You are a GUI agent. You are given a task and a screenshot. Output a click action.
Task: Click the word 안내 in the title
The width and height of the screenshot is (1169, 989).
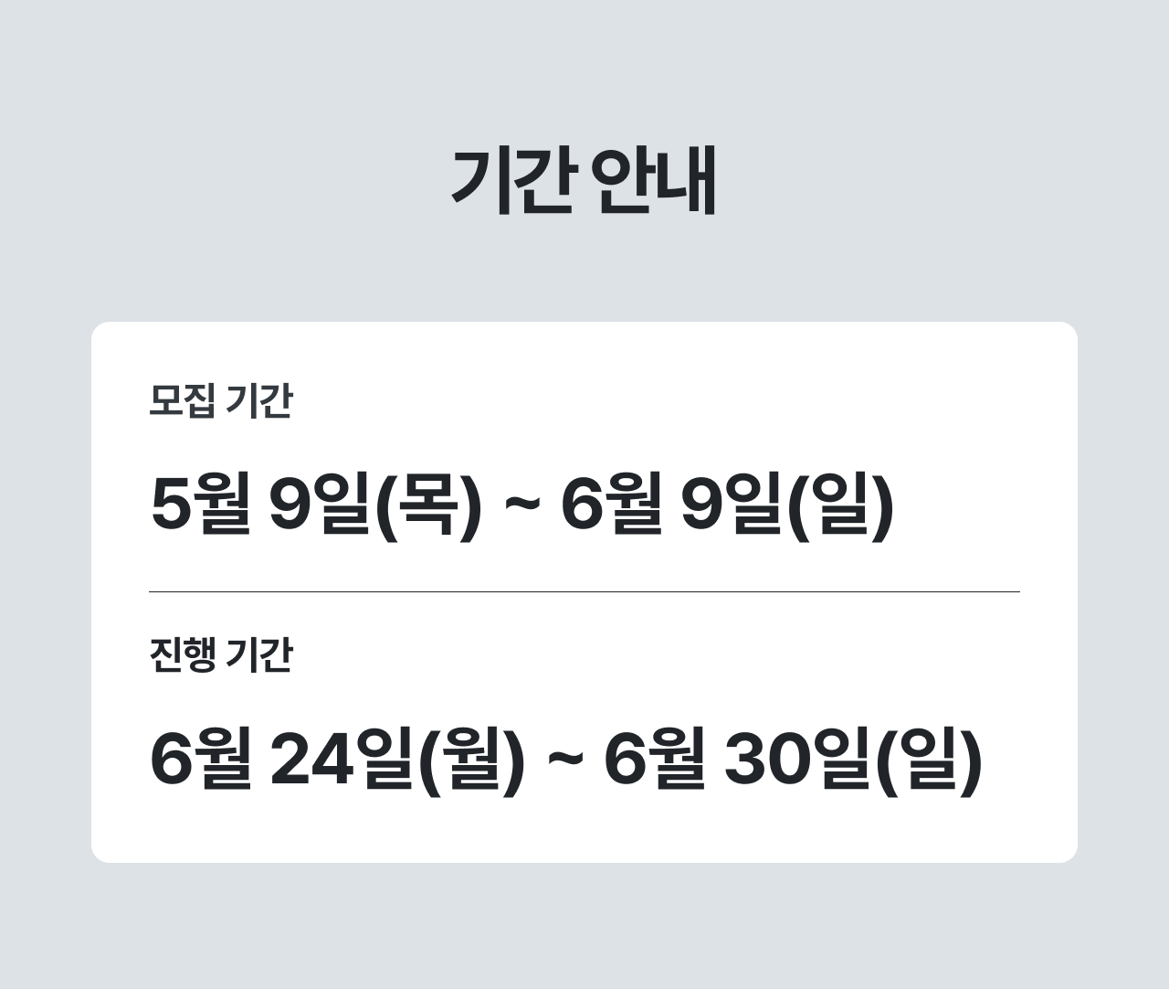tap(655, 181)
